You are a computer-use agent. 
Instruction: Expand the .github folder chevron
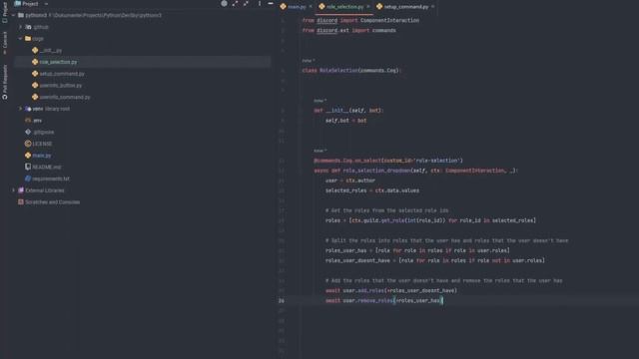20,27
